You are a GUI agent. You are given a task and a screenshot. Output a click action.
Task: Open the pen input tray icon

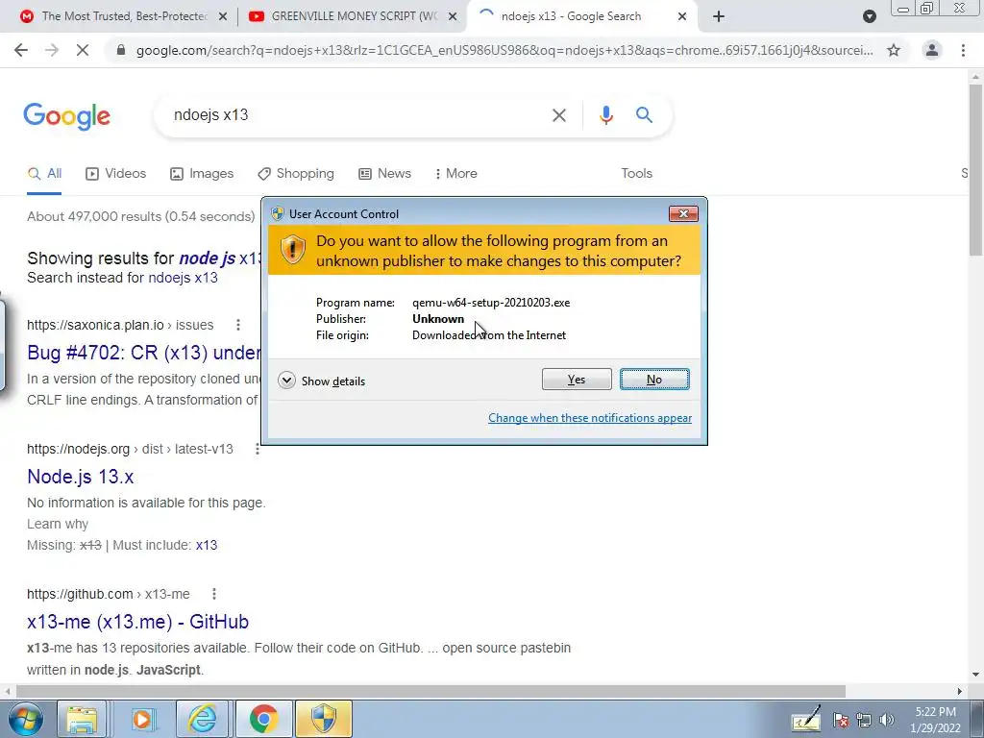[x=806, y=719]
